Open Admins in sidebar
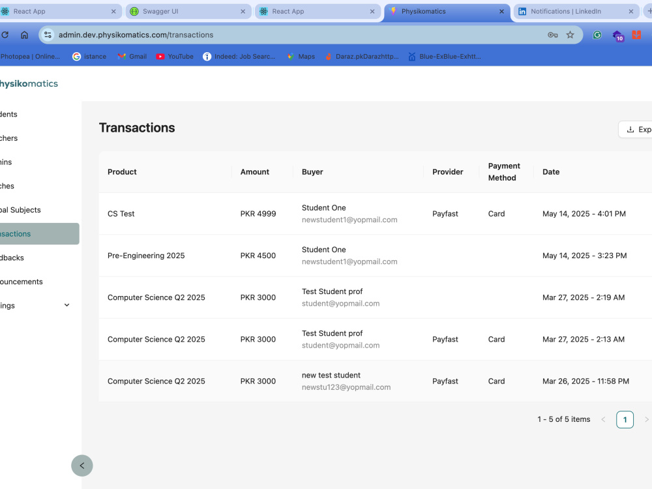This screenshot has width=652, height=489. 40,162
